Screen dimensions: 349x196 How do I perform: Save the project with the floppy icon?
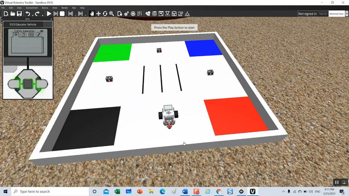click(19, 14)
